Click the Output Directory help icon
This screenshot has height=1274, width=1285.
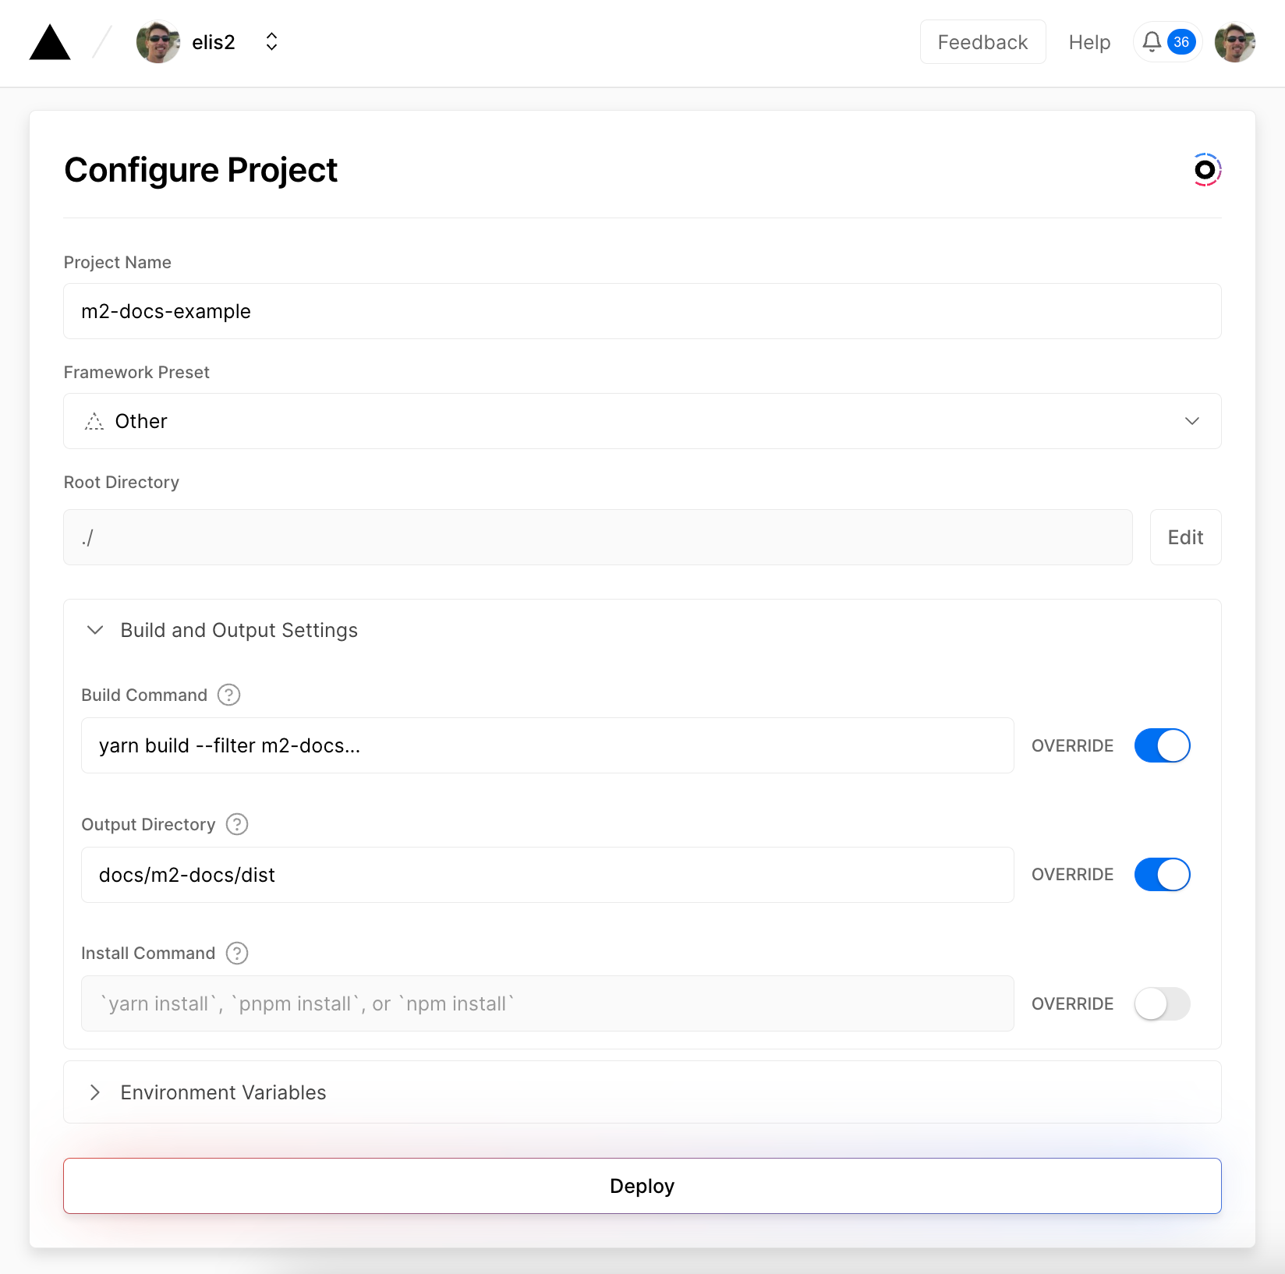tap(237, 824)
